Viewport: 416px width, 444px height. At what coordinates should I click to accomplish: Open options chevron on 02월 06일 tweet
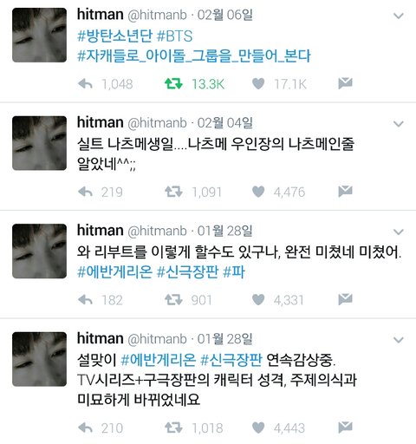pyautogui.click(x=399, y=16)
